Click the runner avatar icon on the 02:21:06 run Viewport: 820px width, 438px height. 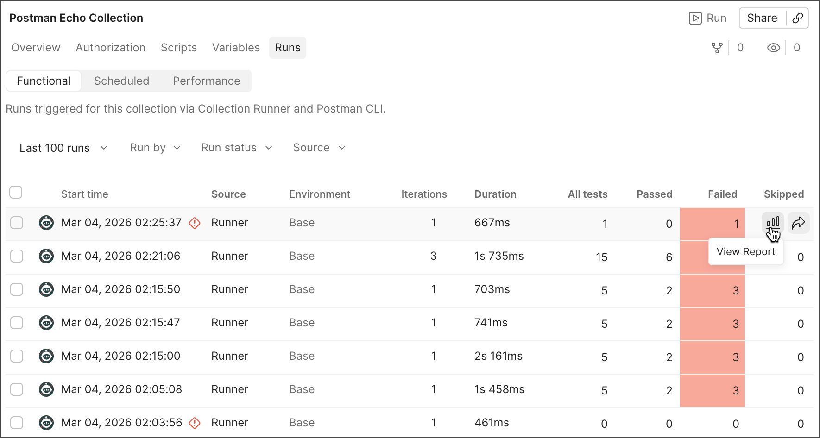[46, 256]
